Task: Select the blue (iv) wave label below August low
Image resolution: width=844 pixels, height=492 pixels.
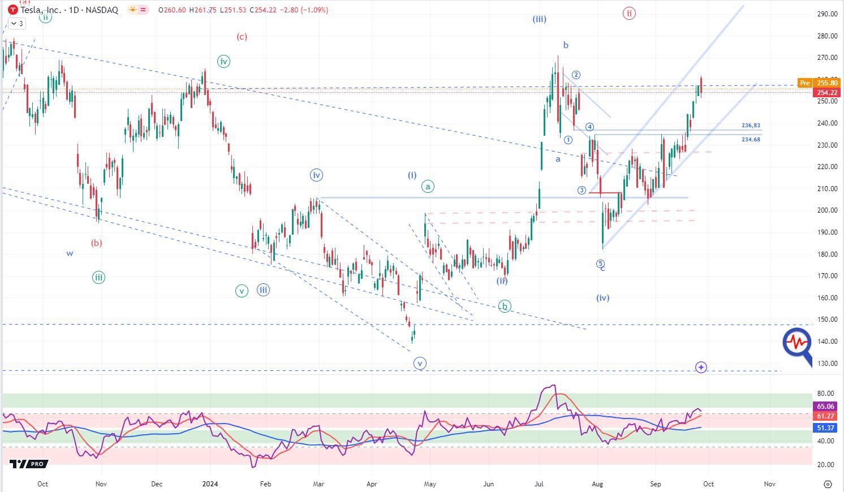Action: (603, 298)
